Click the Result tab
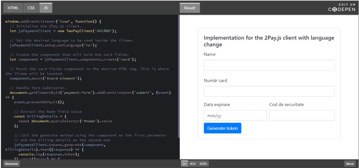This screenshot has width=359, height=168. (190, 8)
